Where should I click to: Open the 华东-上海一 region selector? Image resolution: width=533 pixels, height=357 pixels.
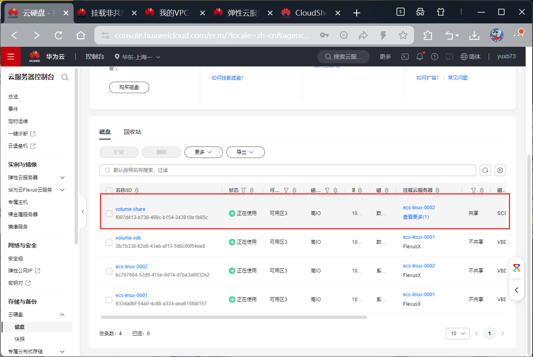click(137, 57)
